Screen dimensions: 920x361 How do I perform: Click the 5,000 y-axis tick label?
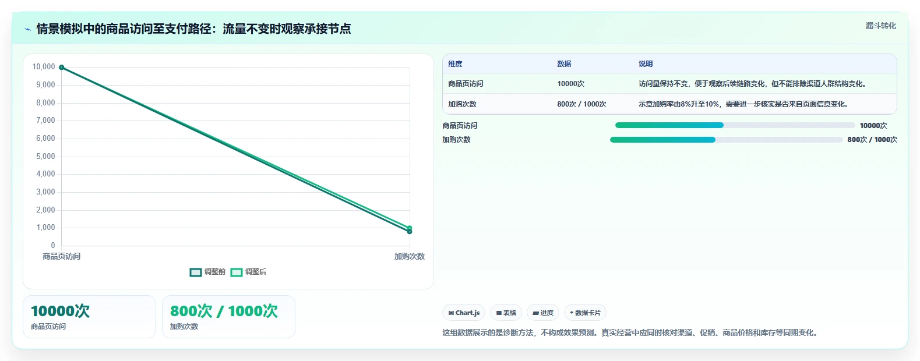point(45,156)
